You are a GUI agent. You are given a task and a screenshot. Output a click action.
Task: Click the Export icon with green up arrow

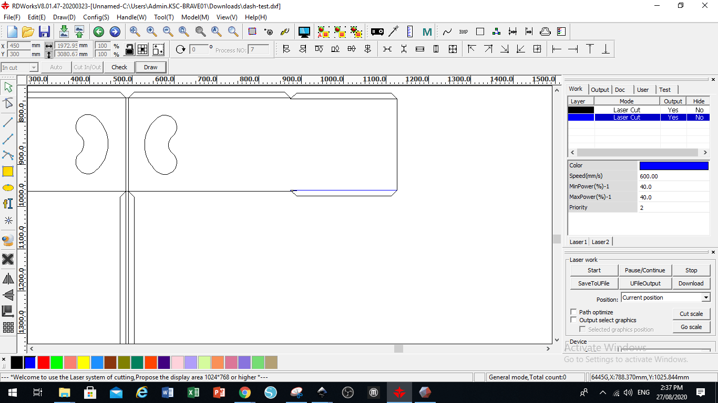click(79, 31)
